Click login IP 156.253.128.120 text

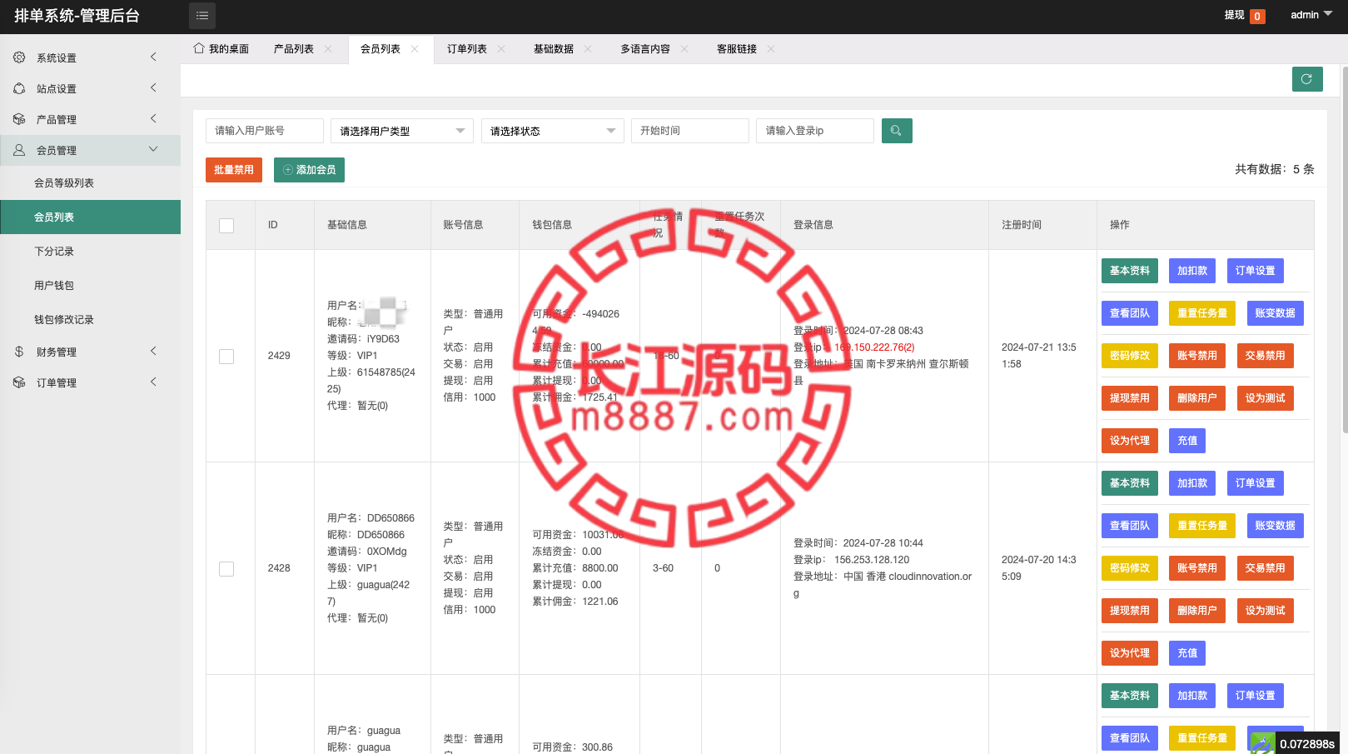pos(872,560)
